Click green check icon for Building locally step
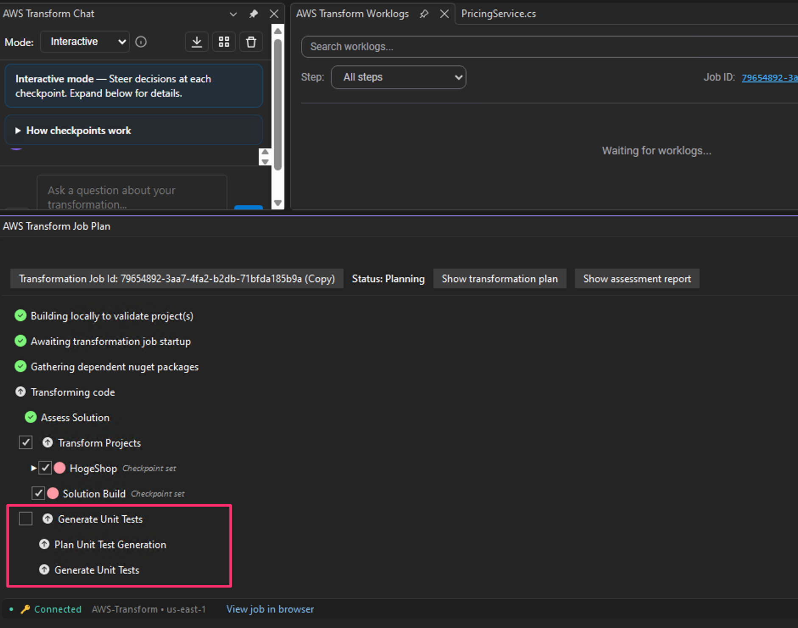 pyautogui.click(x=20, y=315)
